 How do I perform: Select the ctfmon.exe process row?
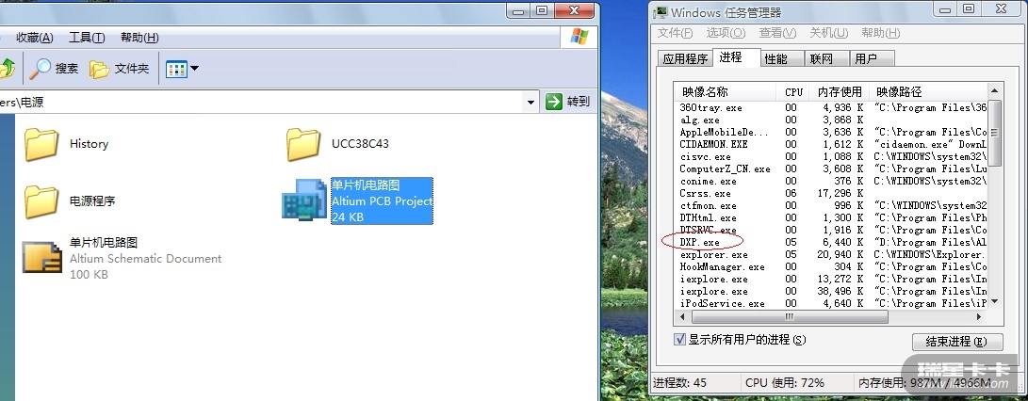(831, 206)
